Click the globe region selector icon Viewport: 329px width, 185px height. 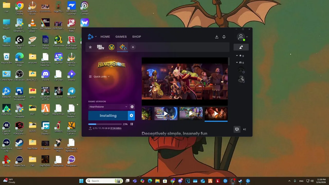[132, 107]
